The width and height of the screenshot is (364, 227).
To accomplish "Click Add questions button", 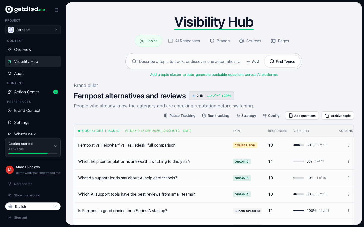I will pyautogui.click(x=302, y=116).
